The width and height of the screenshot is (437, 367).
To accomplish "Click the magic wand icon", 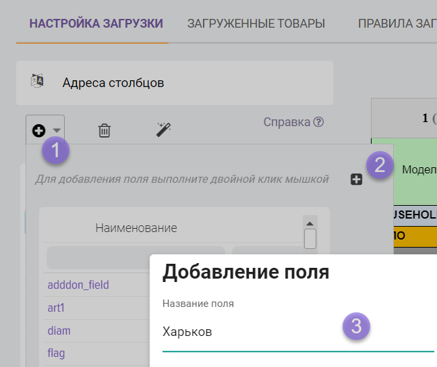I will (163, 129).
